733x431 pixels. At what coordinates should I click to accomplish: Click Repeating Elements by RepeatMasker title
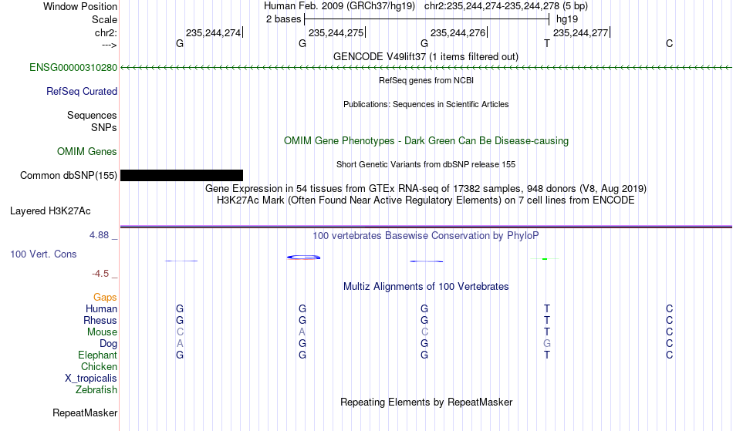coord(427,402)
